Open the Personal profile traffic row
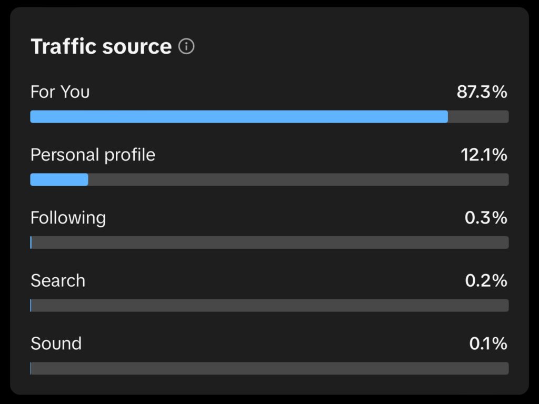The image size is (539, 404). coord(93,155)
